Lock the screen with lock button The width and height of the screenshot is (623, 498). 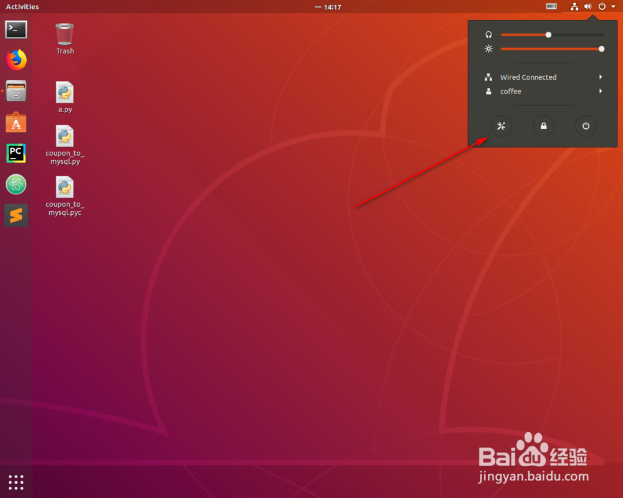tap(543, 126)
